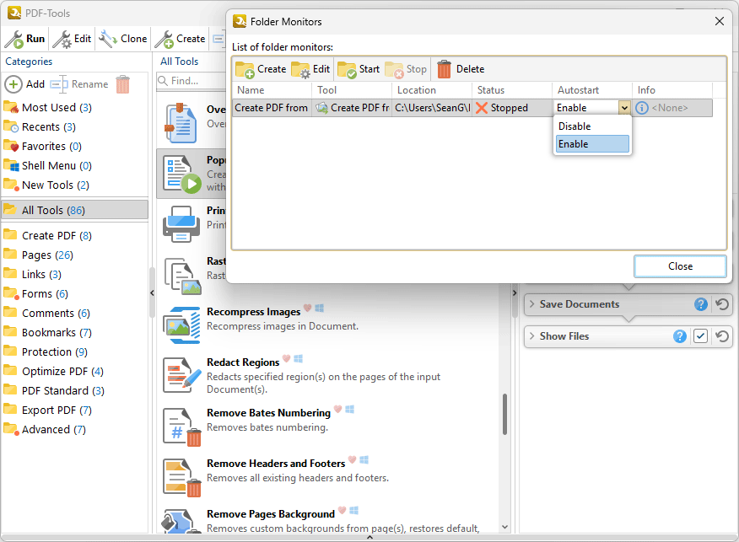Expand the Show Files section
The height and width of the screenshot is (542, 739).
532,336
